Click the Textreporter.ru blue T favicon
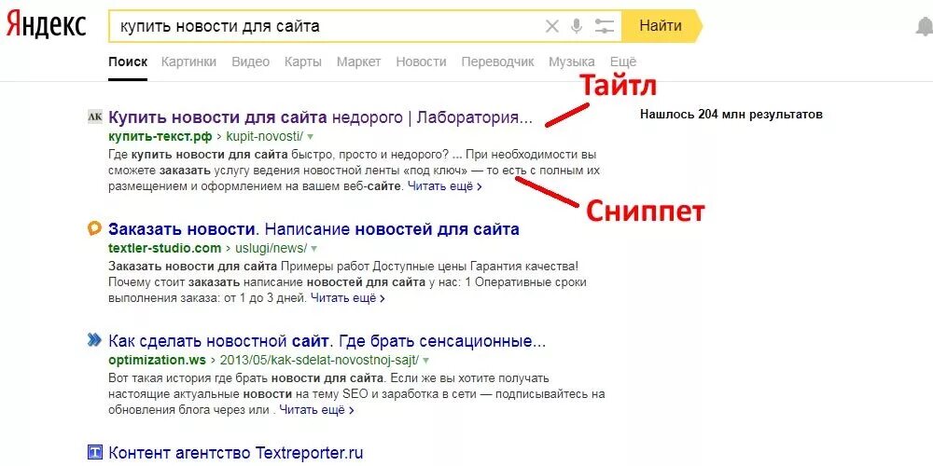Viewport: 933px width, 466px height. point(94,452)
